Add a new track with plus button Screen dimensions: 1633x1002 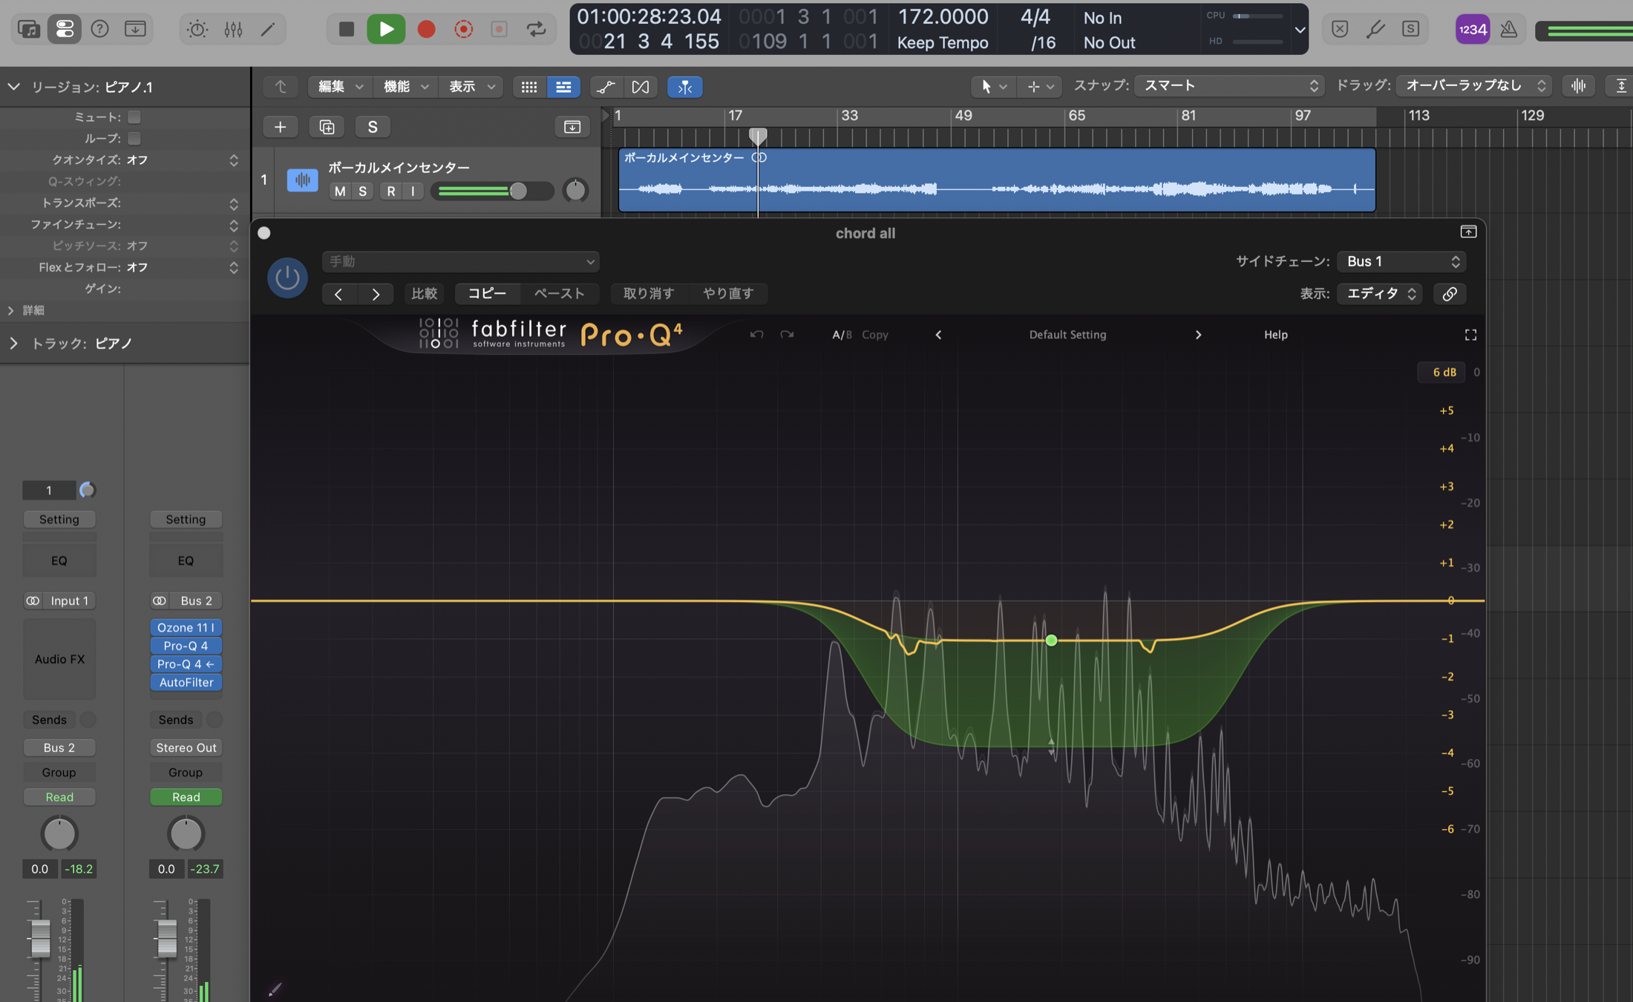point(280,127)
